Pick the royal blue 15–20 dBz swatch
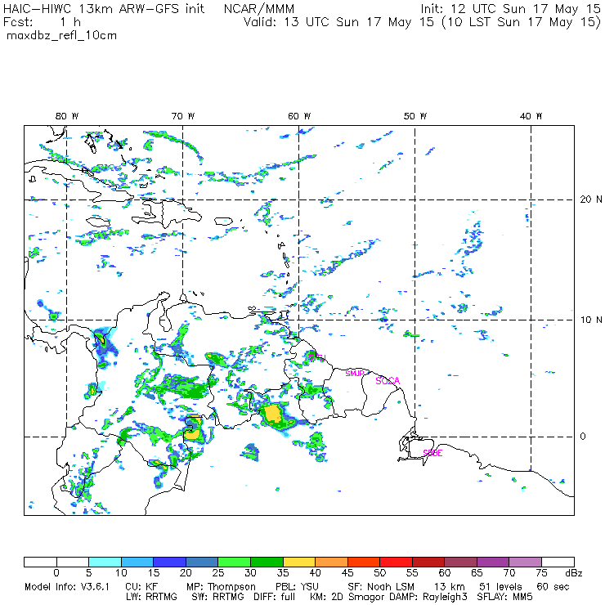Viewport: 605px width, 605px height. click(x=170, y=562)
